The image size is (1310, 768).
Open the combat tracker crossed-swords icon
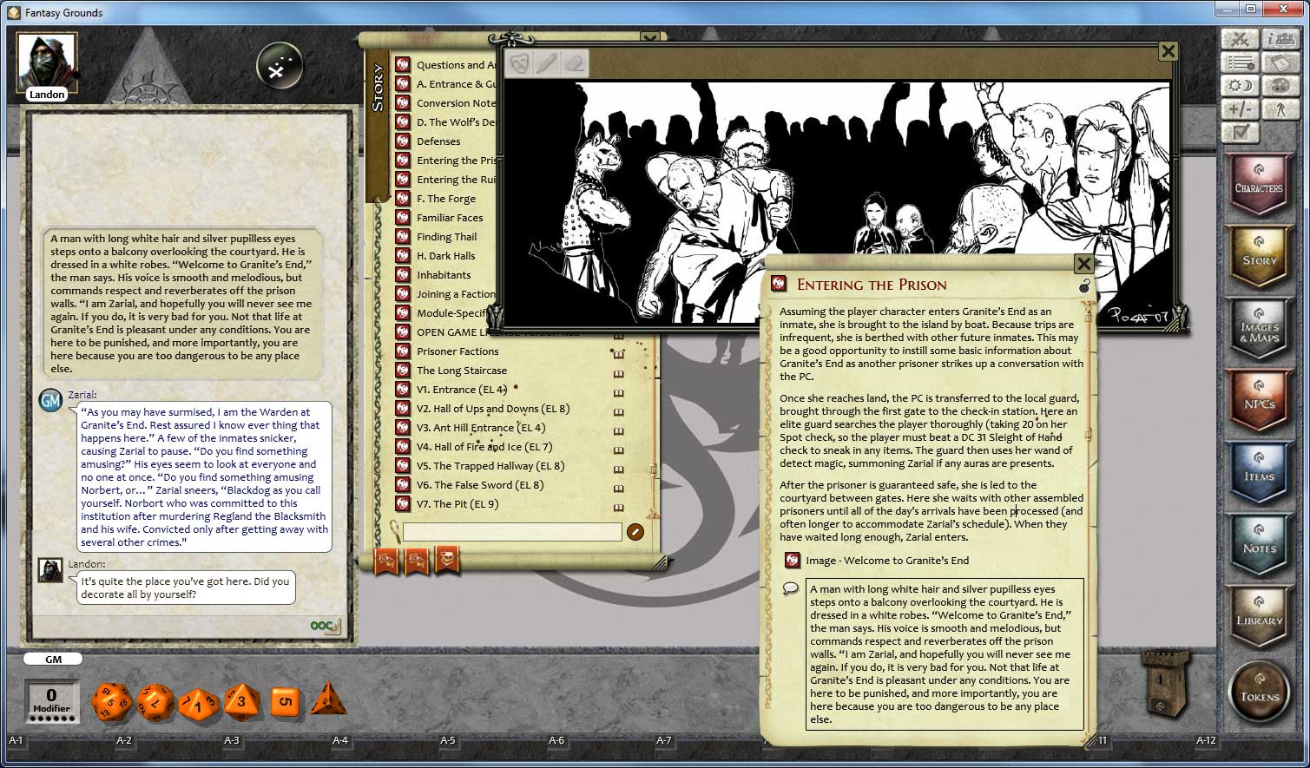[1240, 38]
